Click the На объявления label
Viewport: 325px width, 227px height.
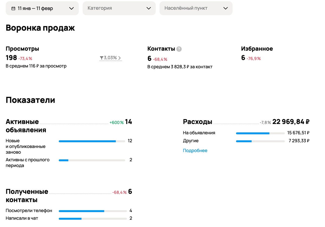tap(199, 133)
